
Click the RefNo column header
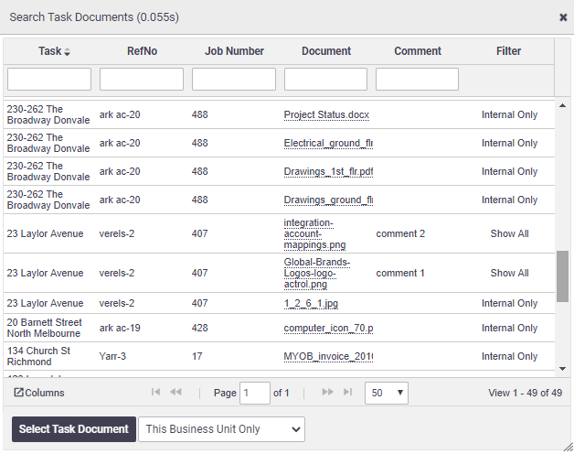(x=142, y=51)
